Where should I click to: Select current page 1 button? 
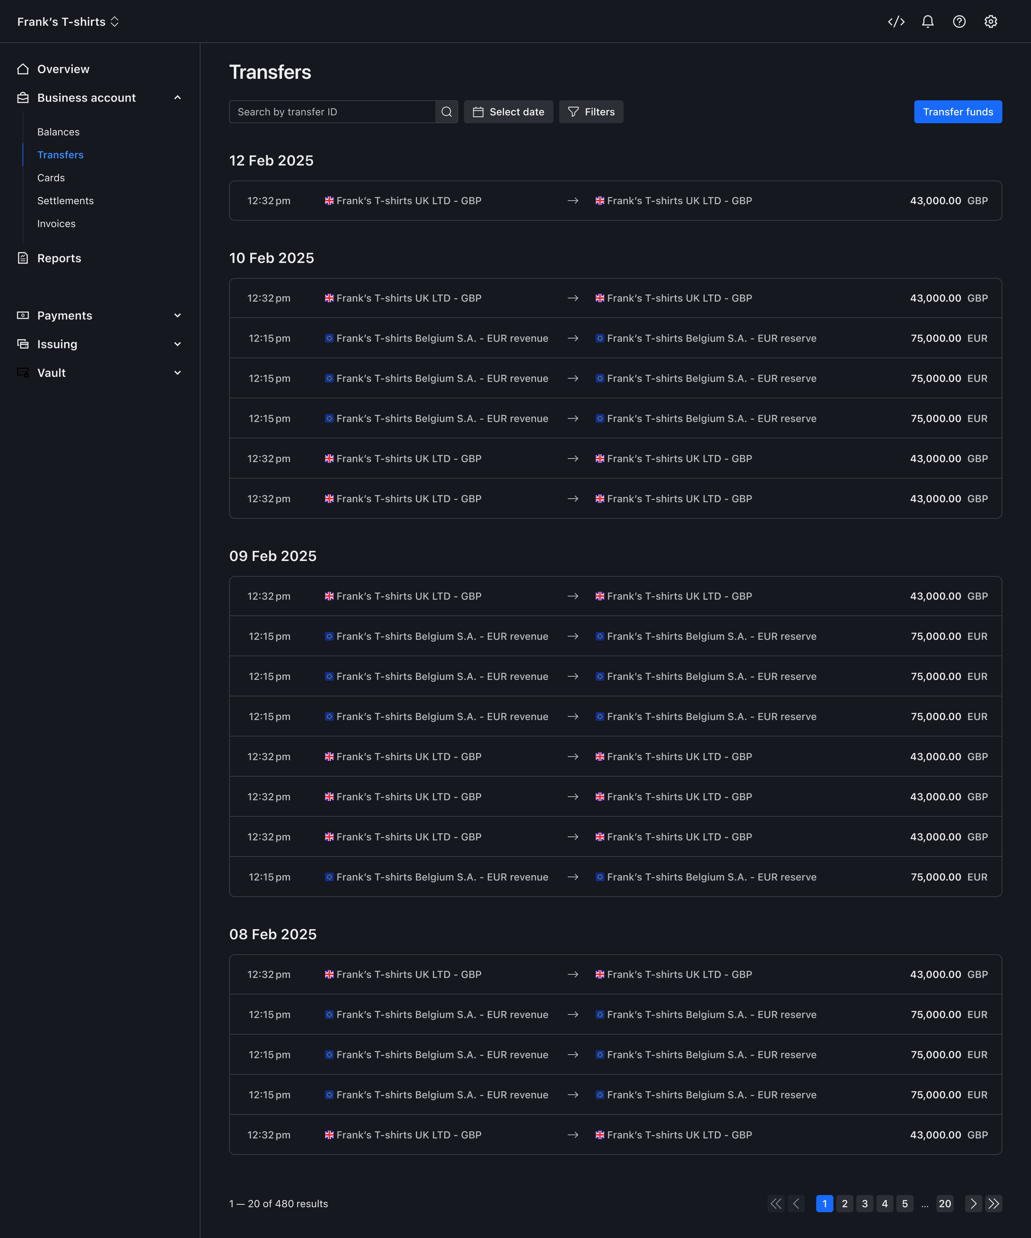tap(824, 1203)
